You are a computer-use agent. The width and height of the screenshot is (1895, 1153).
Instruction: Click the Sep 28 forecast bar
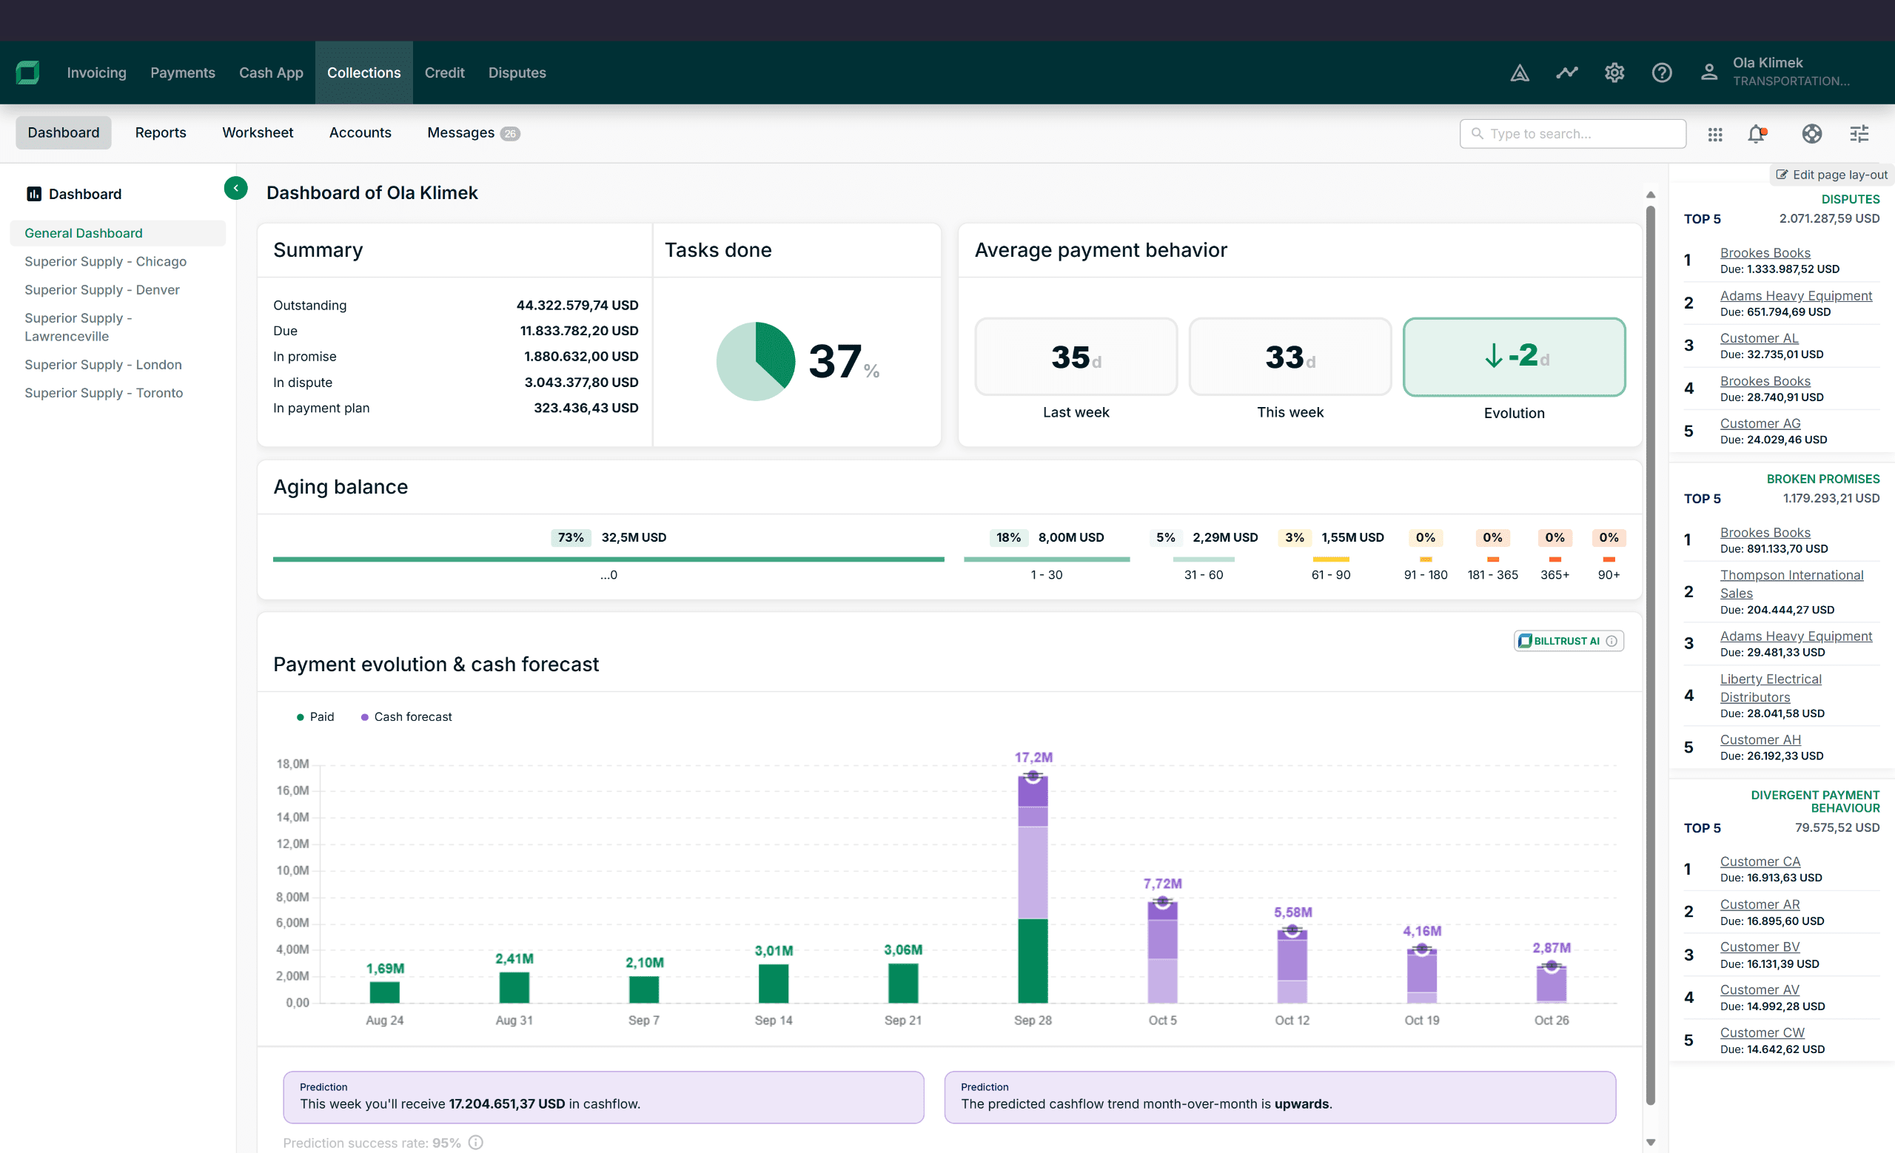[x=1032, y=853]
